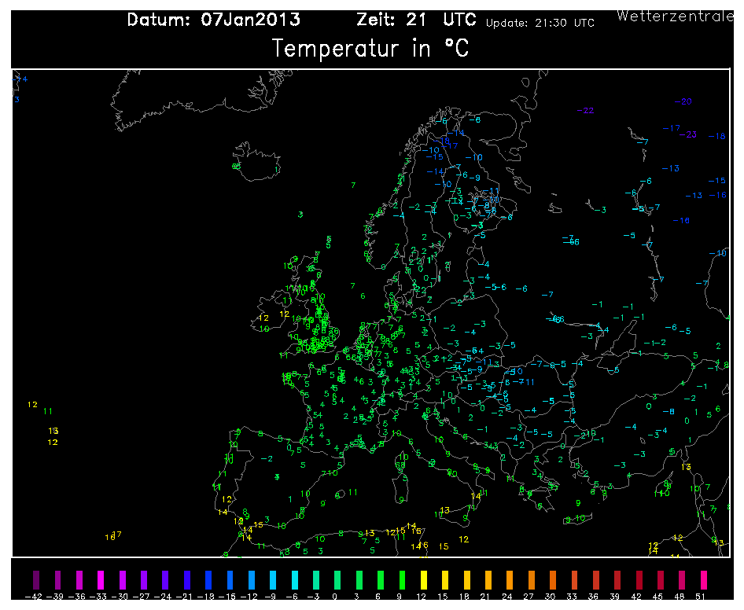Click the 48 legend color swatch
The height and width of the screenshot is (610, 744).
tap(683, 579)
